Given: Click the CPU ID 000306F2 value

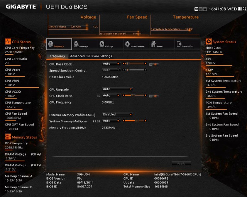Looking at the screenshot, I should click(161, 179).
